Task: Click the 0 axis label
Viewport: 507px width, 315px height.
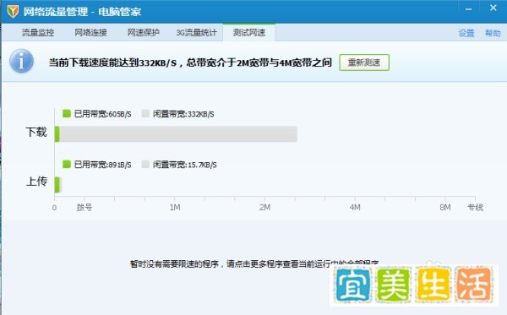Action: click(54, 208)
